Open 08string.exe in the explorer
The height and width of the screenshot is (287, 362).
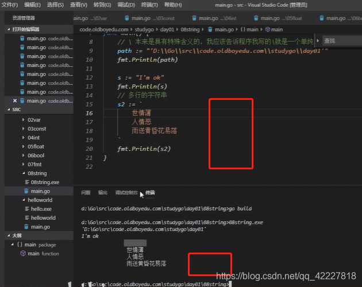(x=45, y=183)
